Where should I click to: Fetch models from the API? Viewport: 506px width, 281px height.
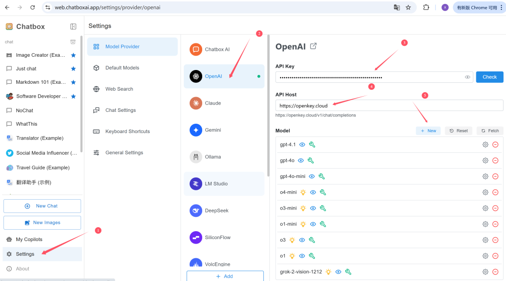tap(490, 131)
